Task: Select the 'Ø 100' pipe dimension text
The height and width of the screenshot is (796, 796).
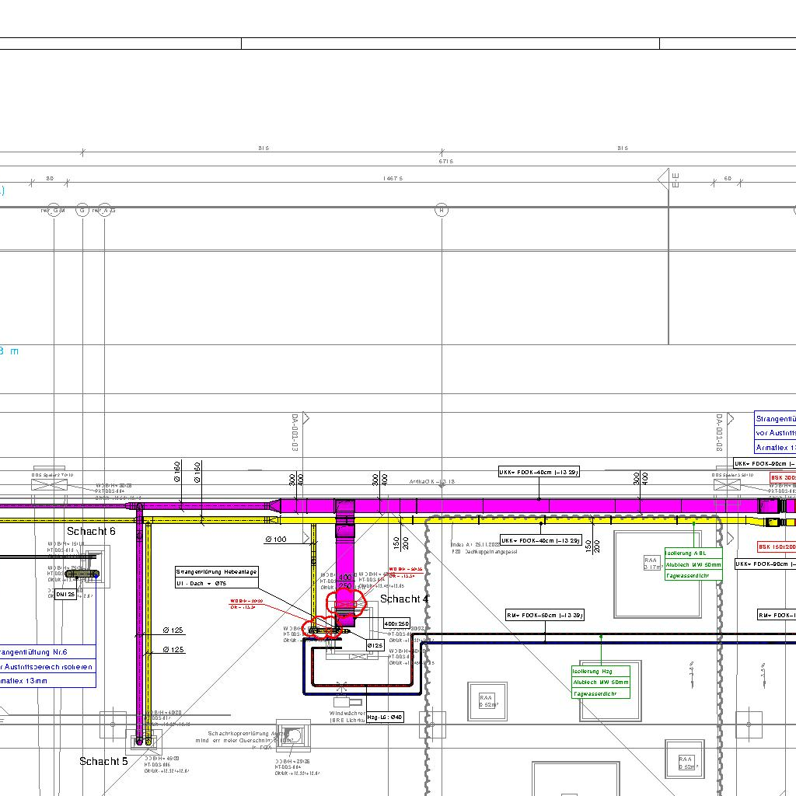Action: (x=276, y=539)
